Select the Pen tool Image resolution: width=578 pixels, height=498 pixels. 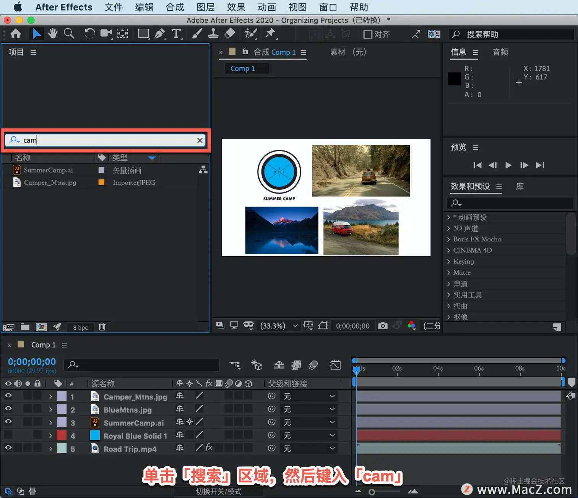pos(160,34)
